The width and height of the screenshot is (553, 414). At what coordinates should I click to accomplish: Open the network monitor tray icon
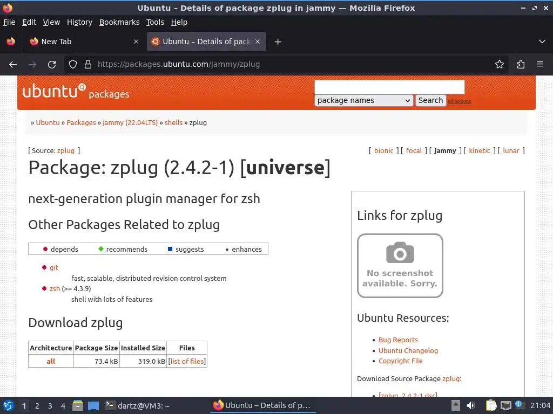[505, 405]
